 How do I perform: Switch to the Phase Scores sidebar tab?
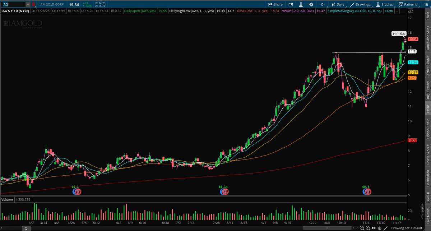[427, 154]
